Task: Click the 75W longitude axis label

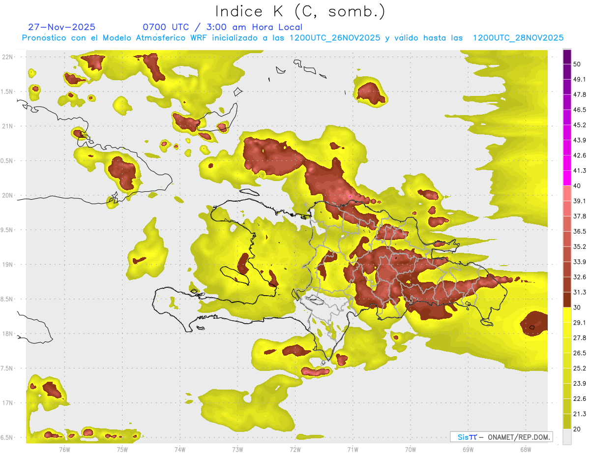Action: point(122,449)
